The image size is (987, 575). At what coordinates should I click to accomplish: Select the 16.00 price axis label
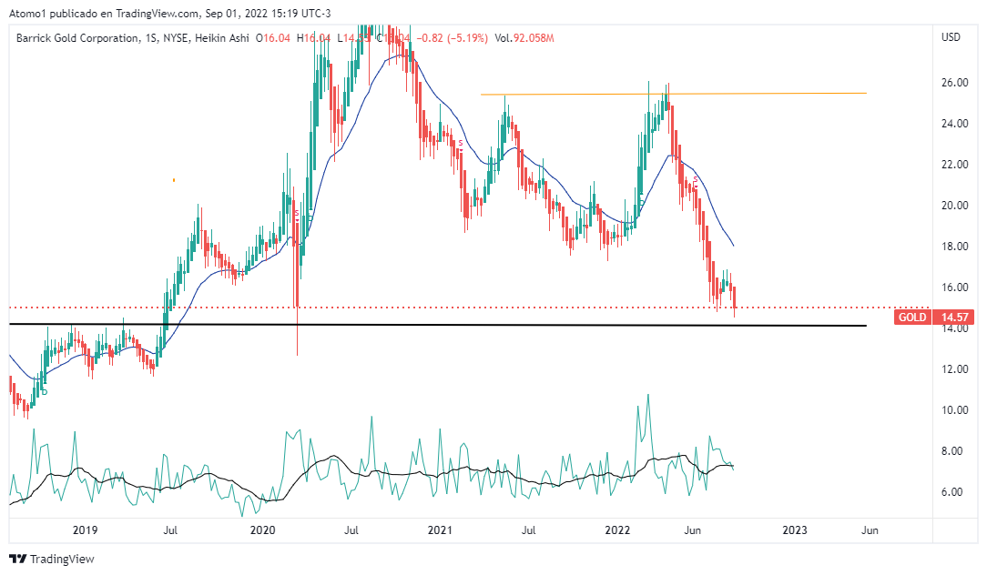[x=954, y=287]
